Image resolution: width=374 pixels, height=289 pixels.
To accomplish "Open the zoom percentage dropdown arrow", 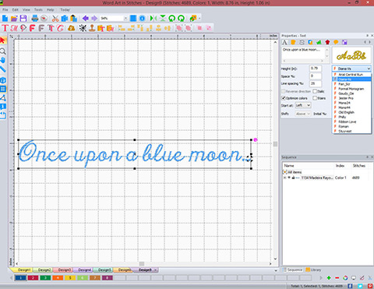I will click(x=125, y=18).
